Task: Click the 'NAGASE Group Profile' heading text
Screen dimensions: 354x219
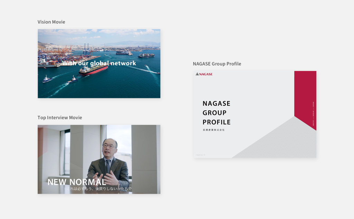Action: click(217, 64)
